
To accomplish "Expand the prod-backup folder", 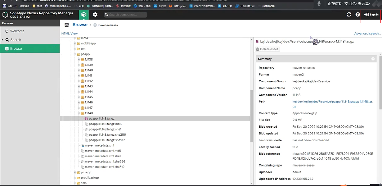I will coord(75,178).
